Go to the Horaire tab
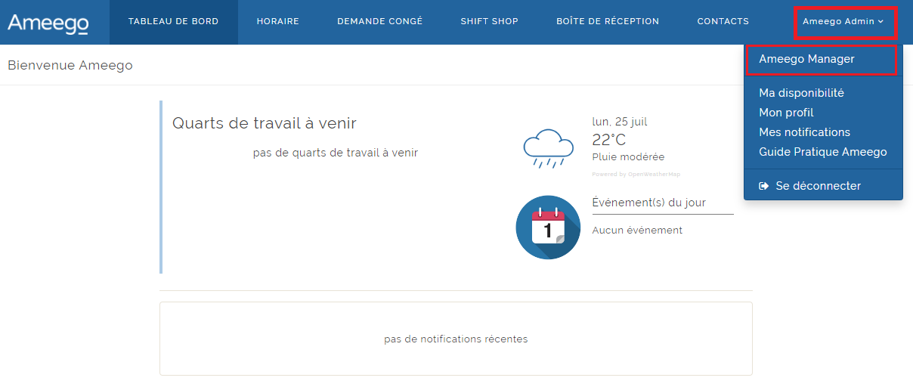 [277, 22]
